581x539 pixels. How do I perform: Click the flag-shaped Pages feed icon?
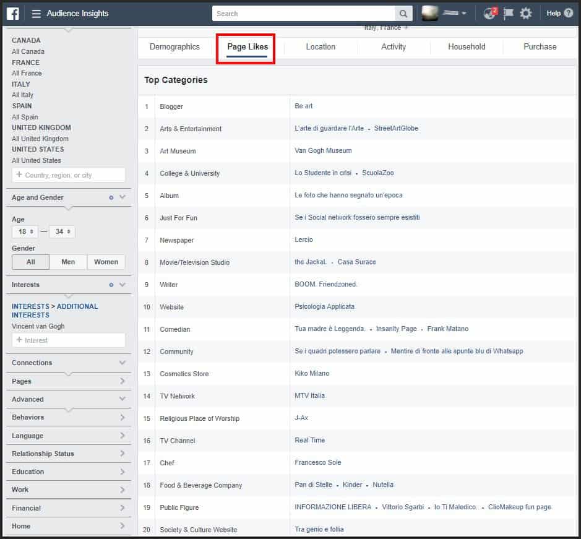click(507, 13)
